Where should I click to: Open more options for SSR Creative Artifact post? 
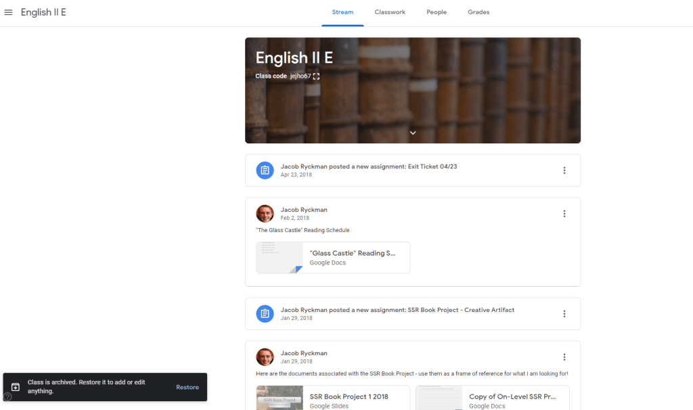(x=564, y=314)
